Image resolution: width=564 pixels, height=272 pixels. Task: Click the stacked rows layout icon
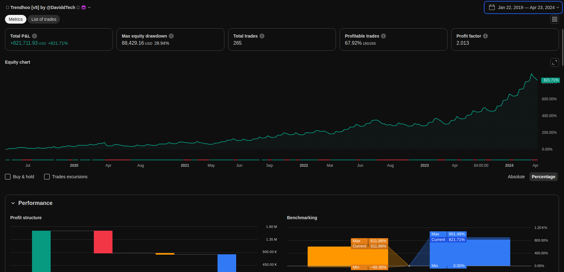tap(554, 19)
